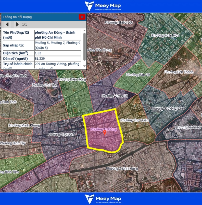Click Phường Vườn Lài ward on map
The height and width of the screenshot is (205, 202).
[115, 96]
